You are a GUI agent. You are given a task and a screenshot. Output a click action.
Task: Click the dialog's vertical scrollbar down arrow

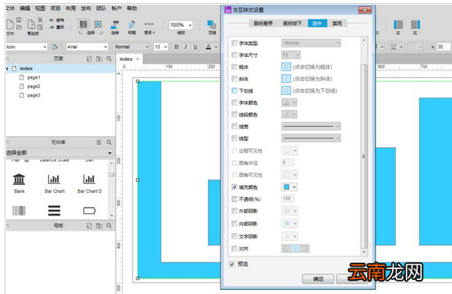364,252
